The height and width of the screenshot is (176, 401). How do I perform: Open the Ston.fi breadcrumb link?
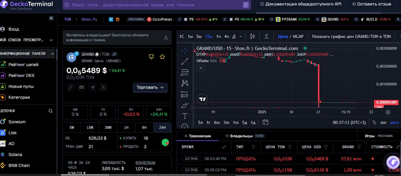(x=89, y=19)
